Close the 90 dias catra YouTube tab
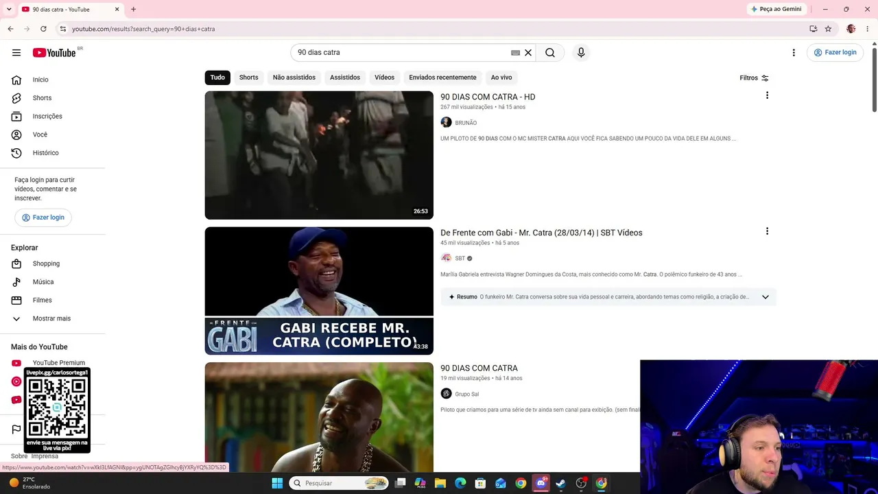The height and width of the screenshot is (494, 878). (117, 9)
